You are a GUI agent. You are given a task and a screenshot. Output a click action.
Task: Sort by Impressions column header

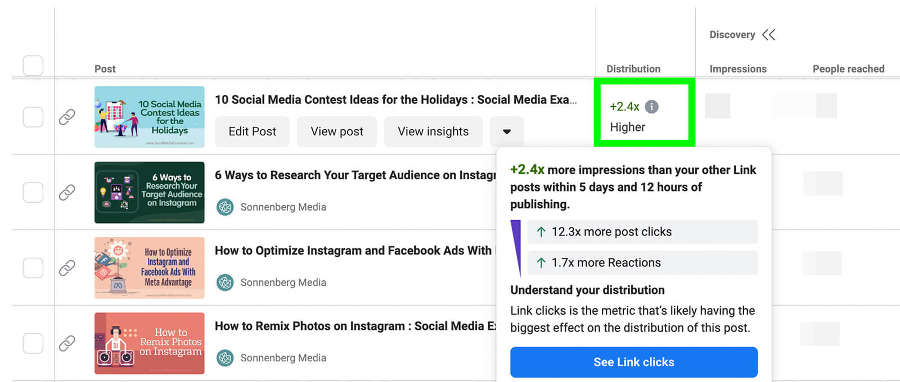pos(738,69)
